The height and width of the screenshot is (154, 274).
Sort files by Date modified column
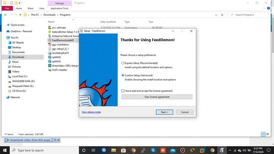point(108,22)
